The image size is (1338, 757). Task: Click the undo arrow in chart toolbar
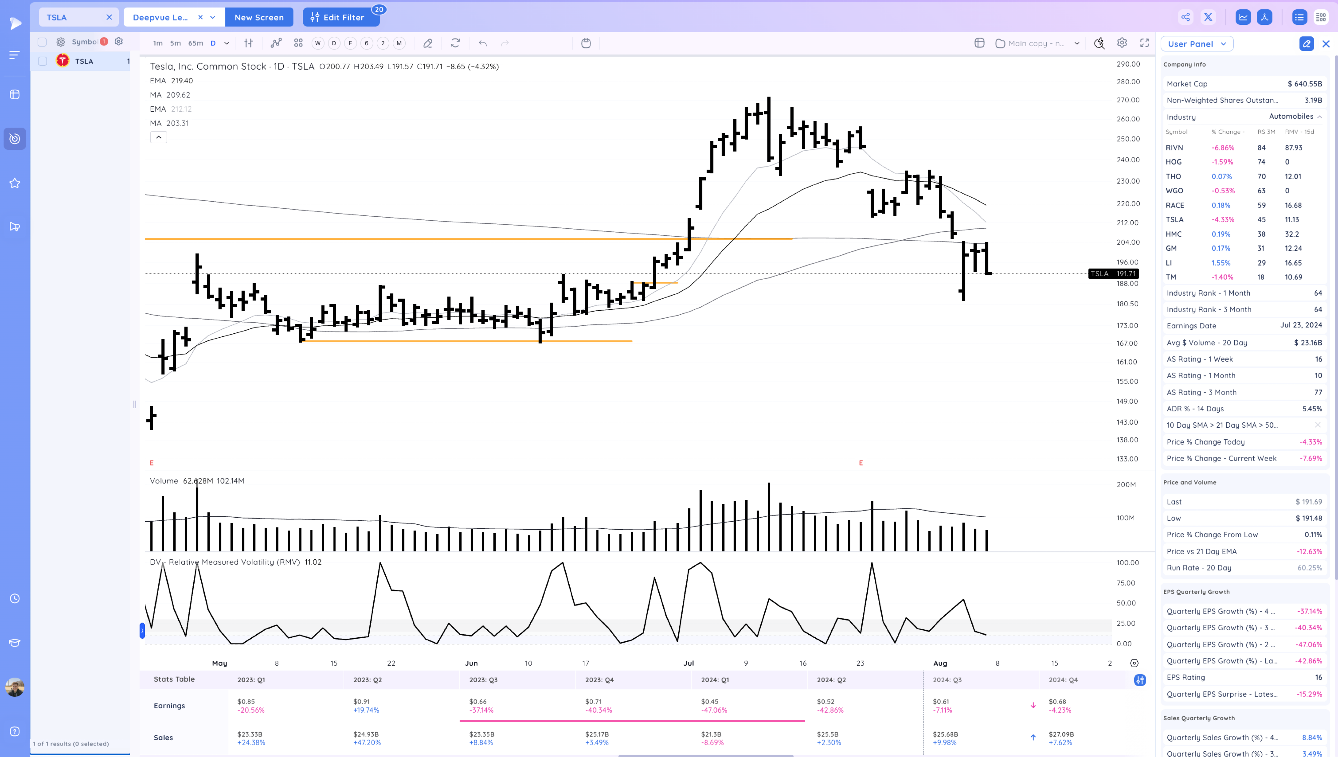483,43
